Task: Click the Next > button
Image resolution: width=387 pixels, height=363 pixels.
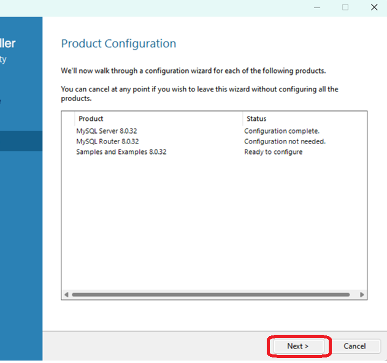Action: point(299,346)
